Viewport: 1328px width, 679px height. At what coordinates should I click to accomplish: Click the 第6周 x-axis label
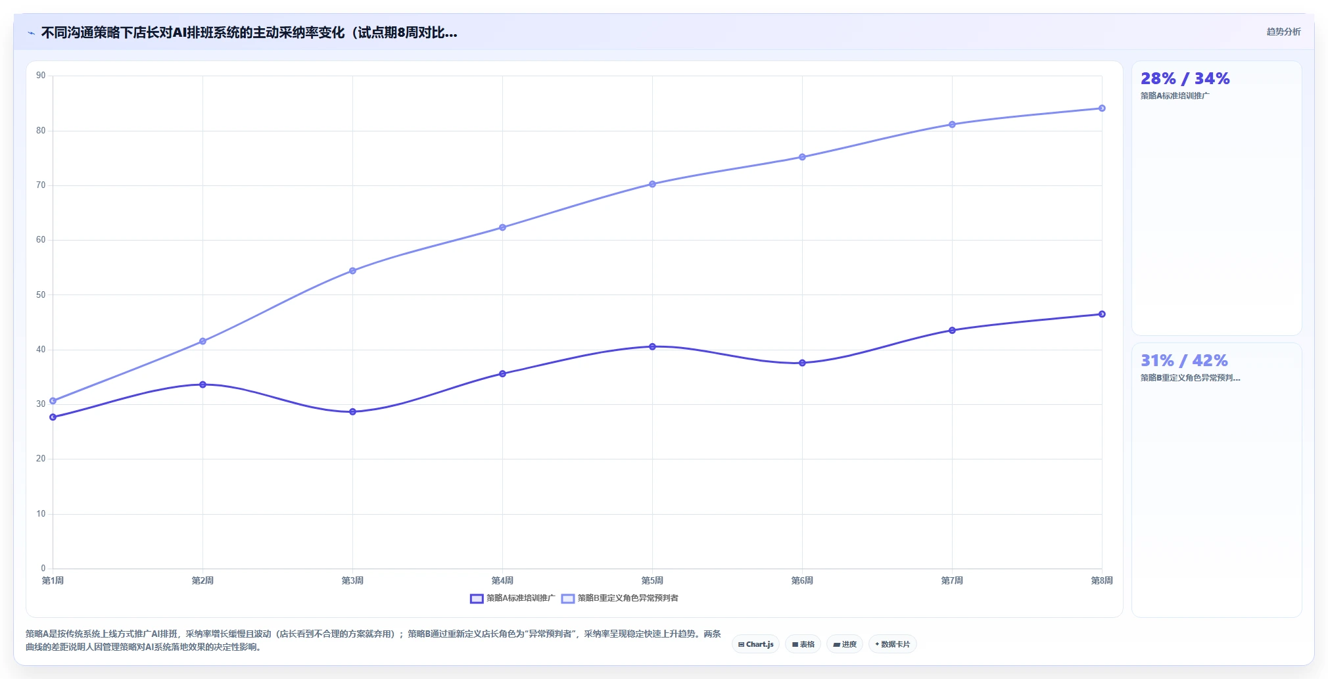(x=802, y=580)
